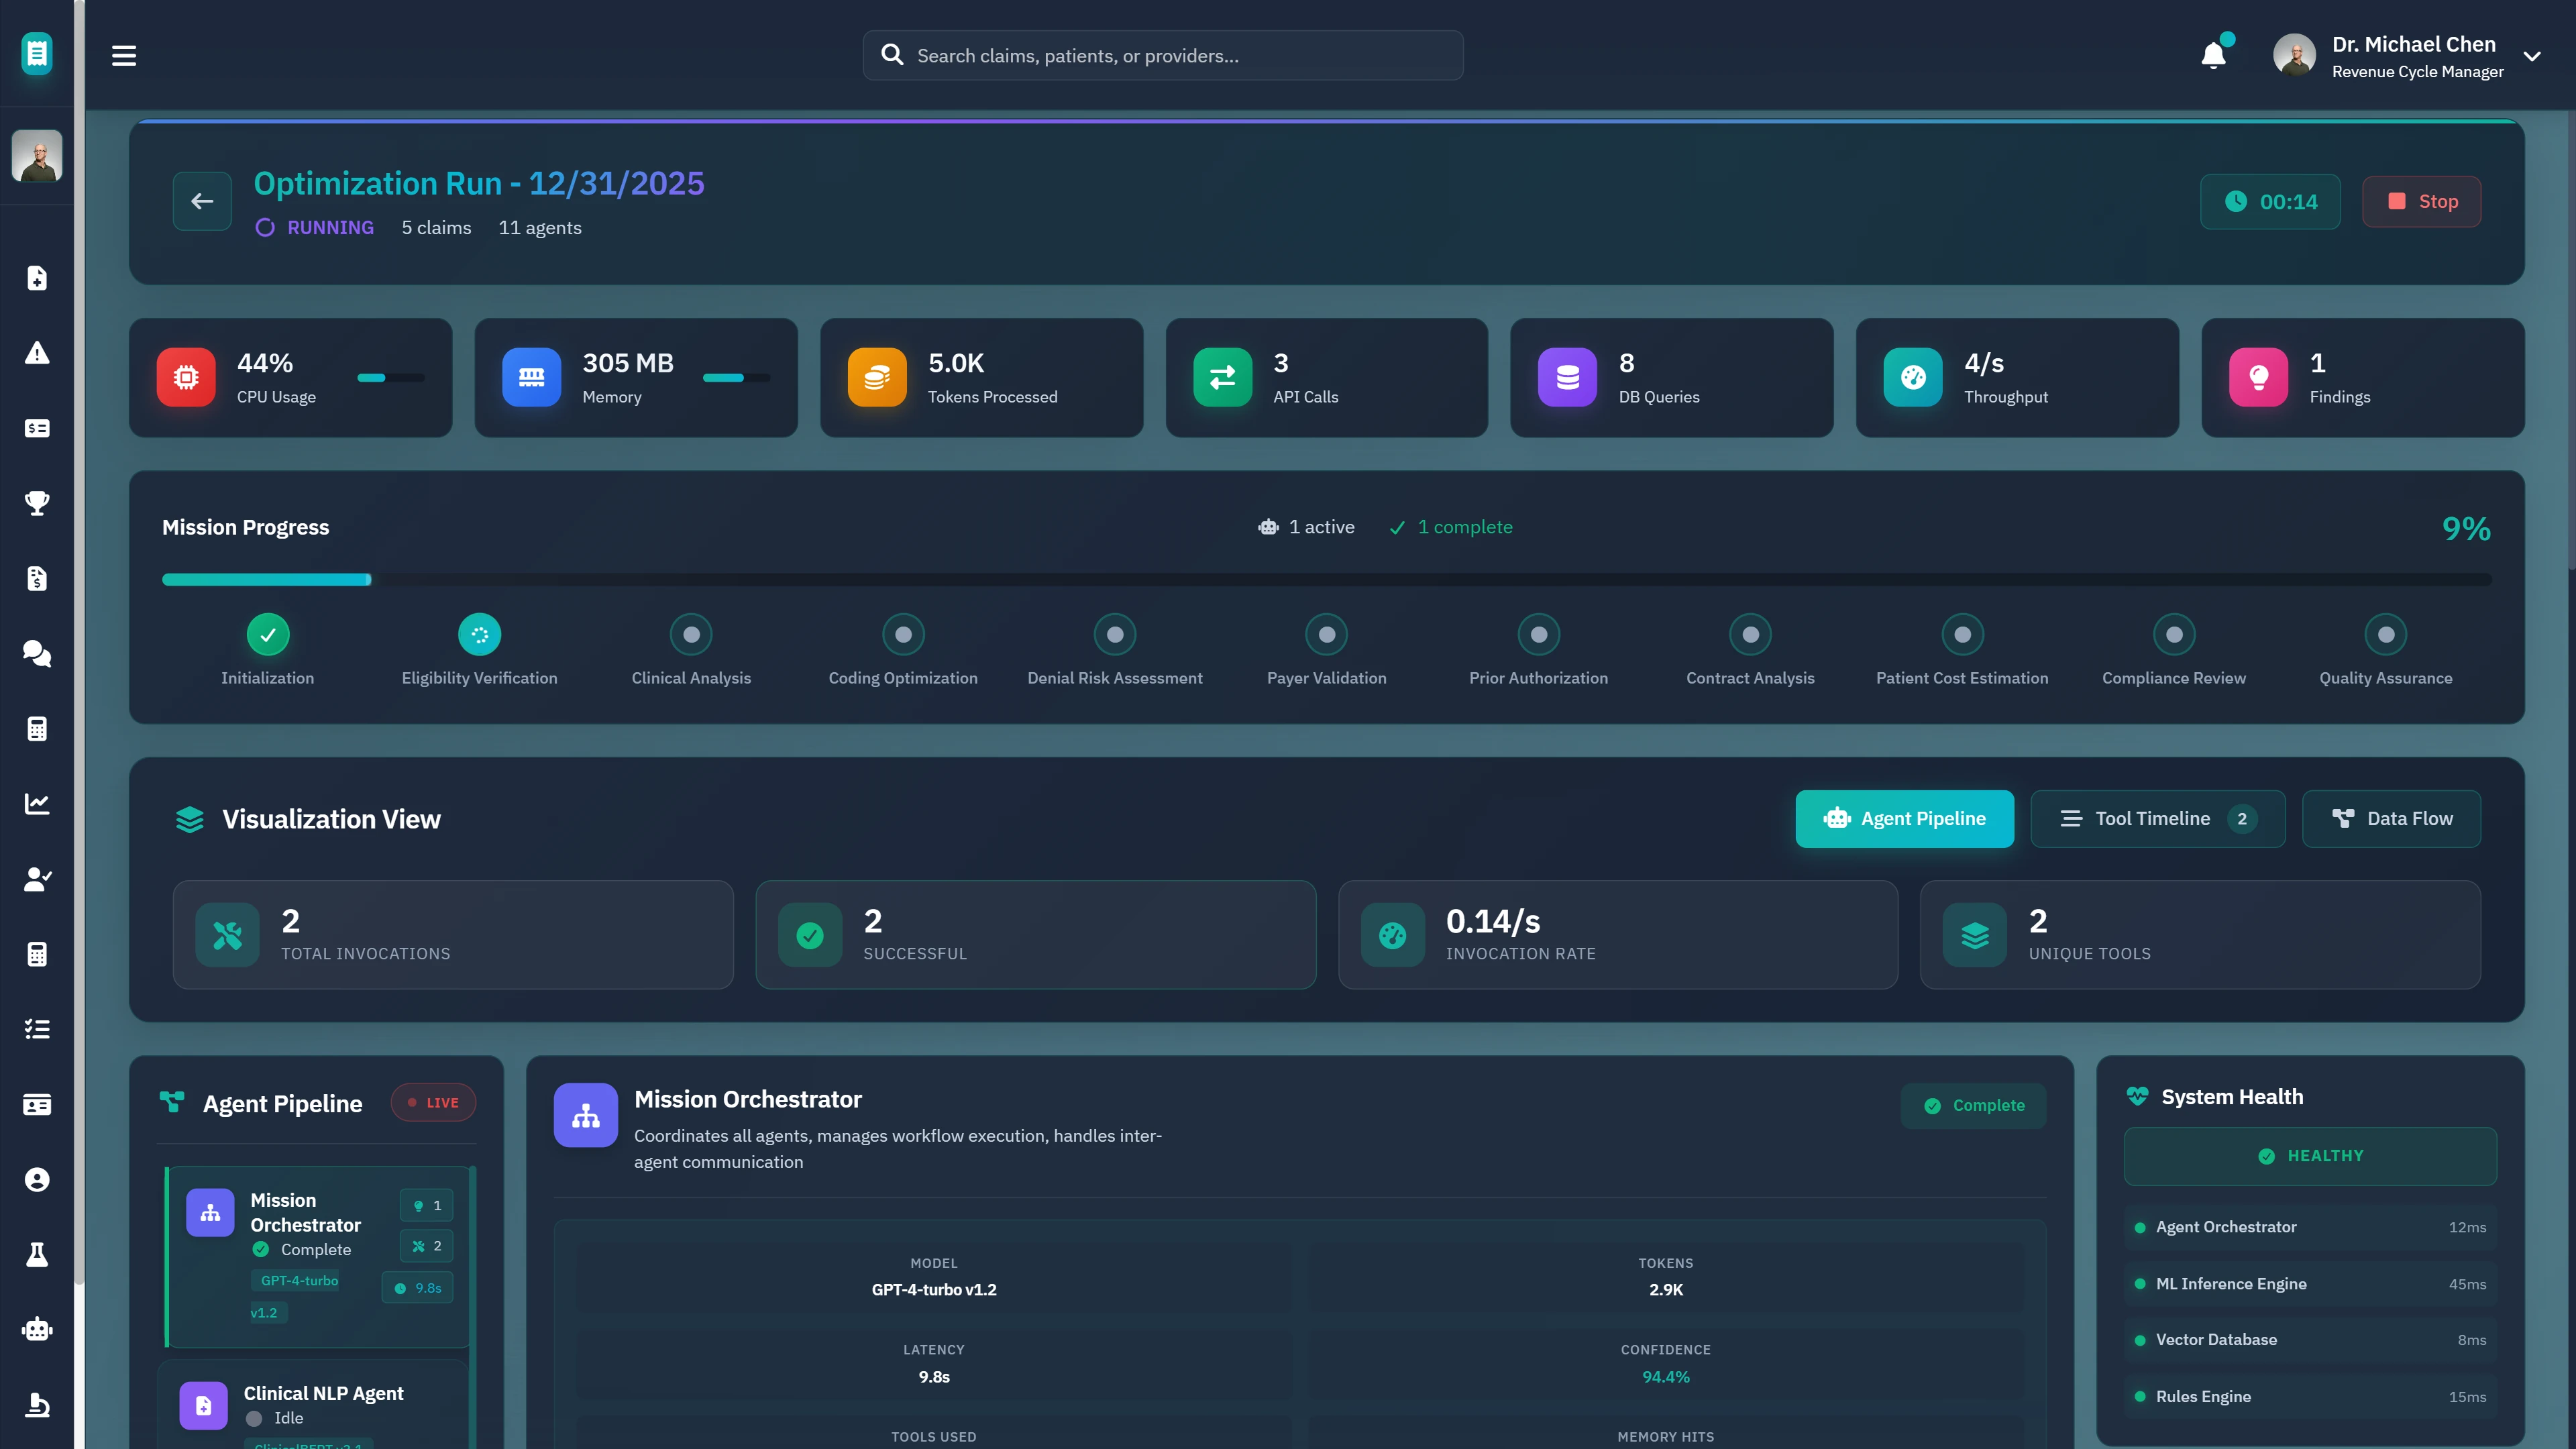Click the search claims input field
The width and height of the screenshot is (2576, 1449).
point(1163,55)
